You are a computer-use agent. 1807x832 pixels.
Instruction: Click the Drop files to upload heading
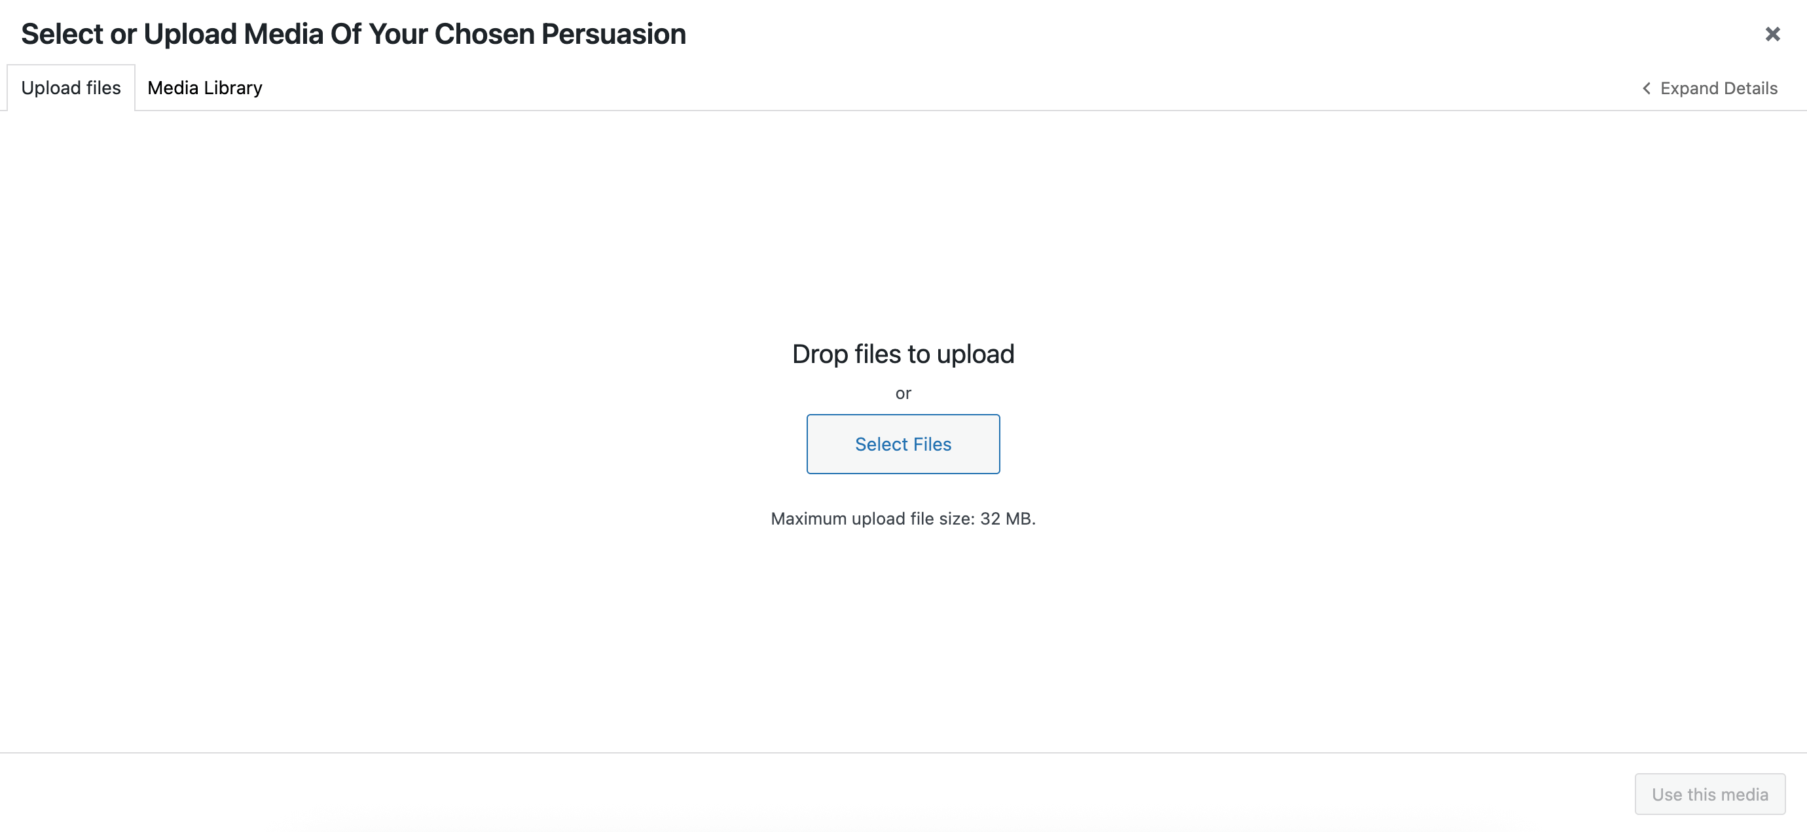point(903,354)
